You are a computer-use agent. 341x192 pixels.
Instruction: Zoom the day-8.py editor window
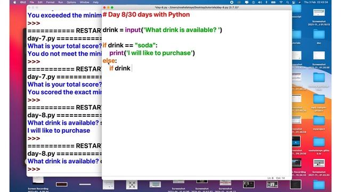tap(112, 7)
